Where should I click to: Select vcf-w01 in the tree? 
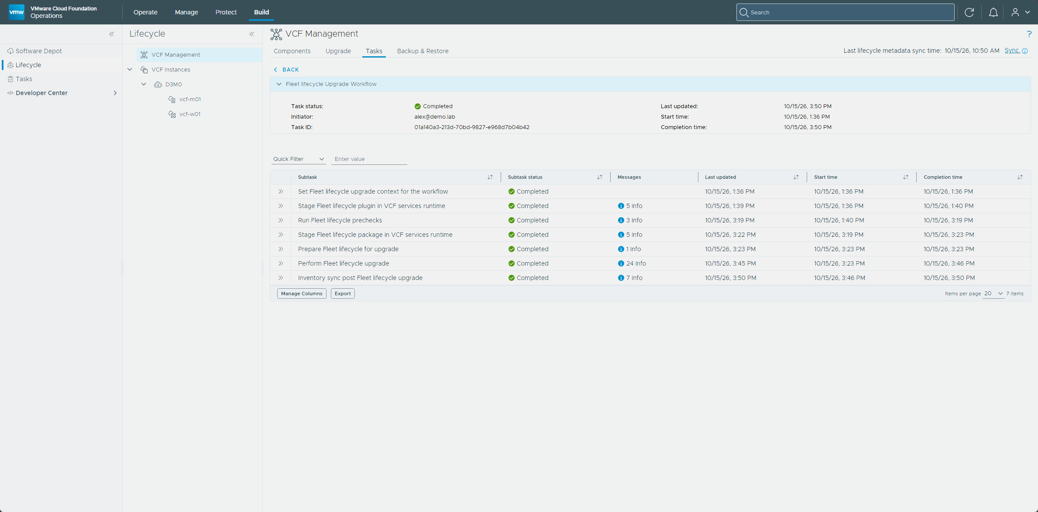point(190,114)
